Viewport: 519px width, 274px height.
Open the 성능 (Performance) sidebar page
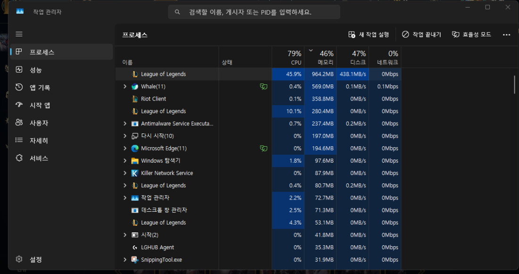tap(35, 70)
